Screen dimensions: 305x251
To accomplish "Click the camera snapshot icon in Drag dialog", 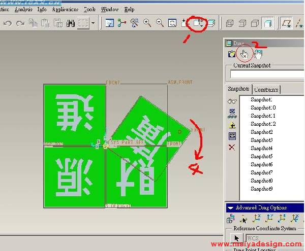I will click(x=232, y=54).
